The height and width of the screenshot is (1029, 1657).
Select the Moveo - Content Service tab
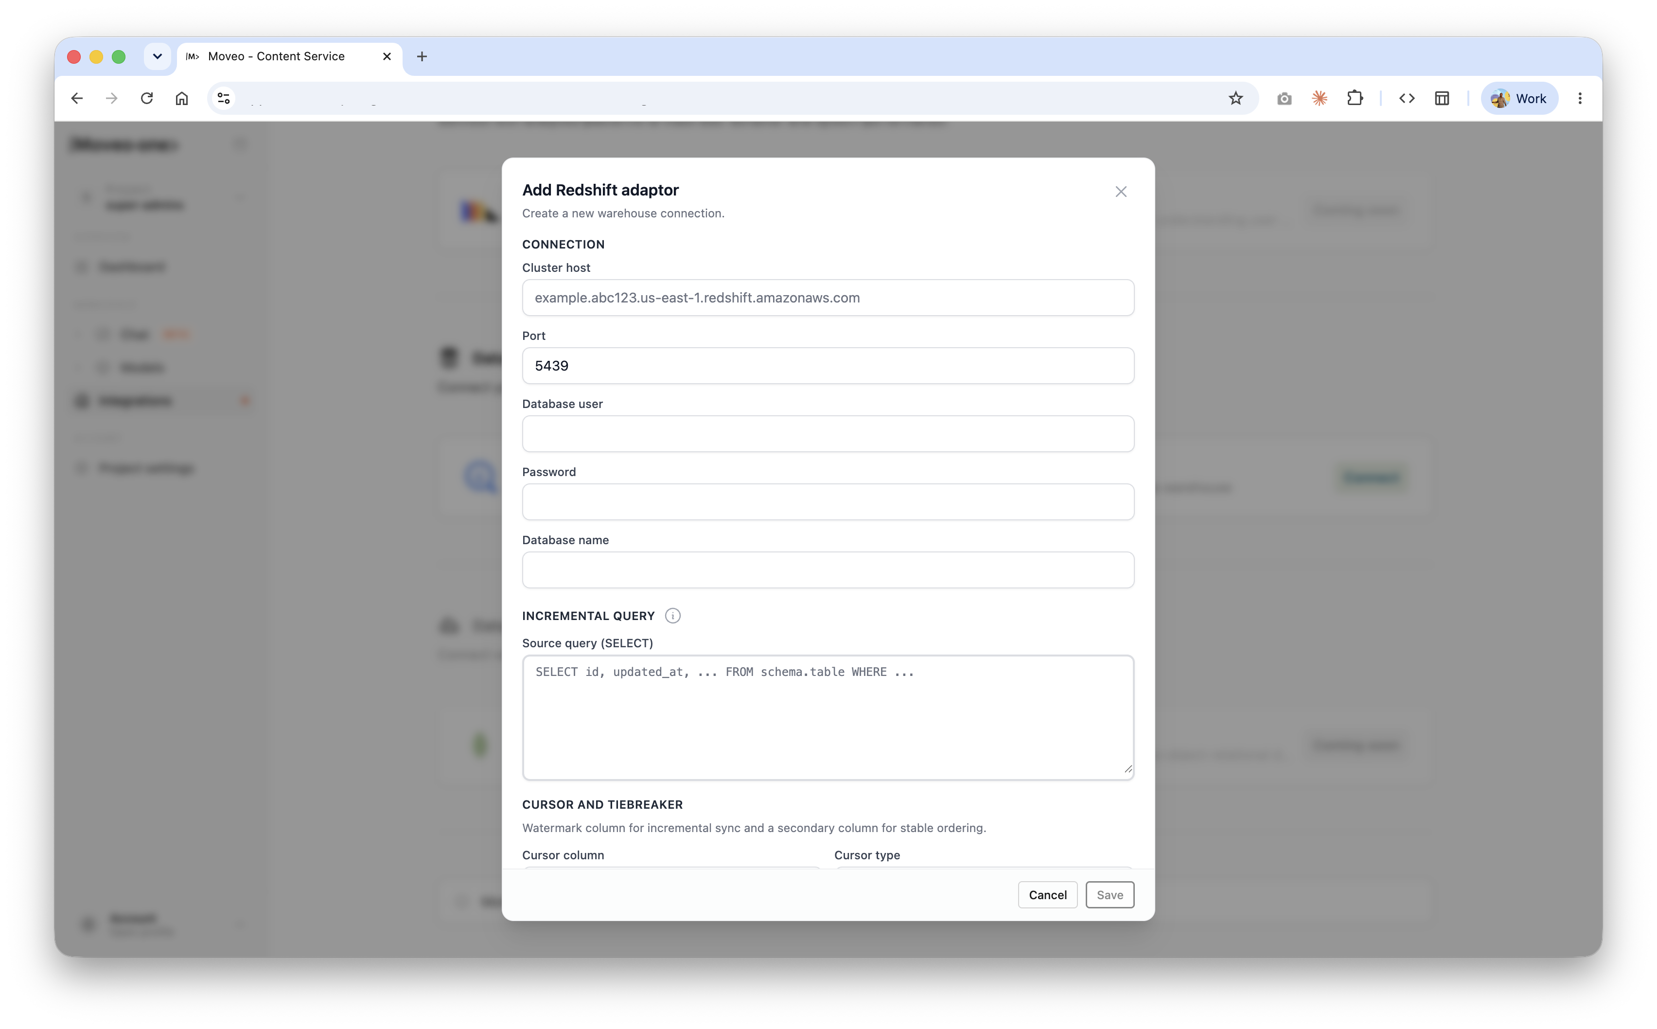289,56
